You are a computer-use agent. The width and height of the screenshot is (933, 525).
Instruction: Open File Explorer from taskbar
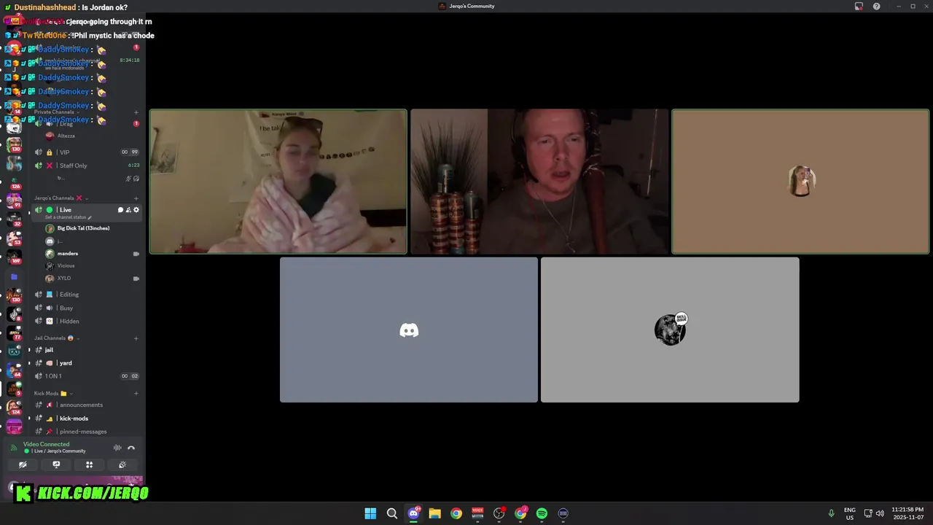[x=434, y=513]
